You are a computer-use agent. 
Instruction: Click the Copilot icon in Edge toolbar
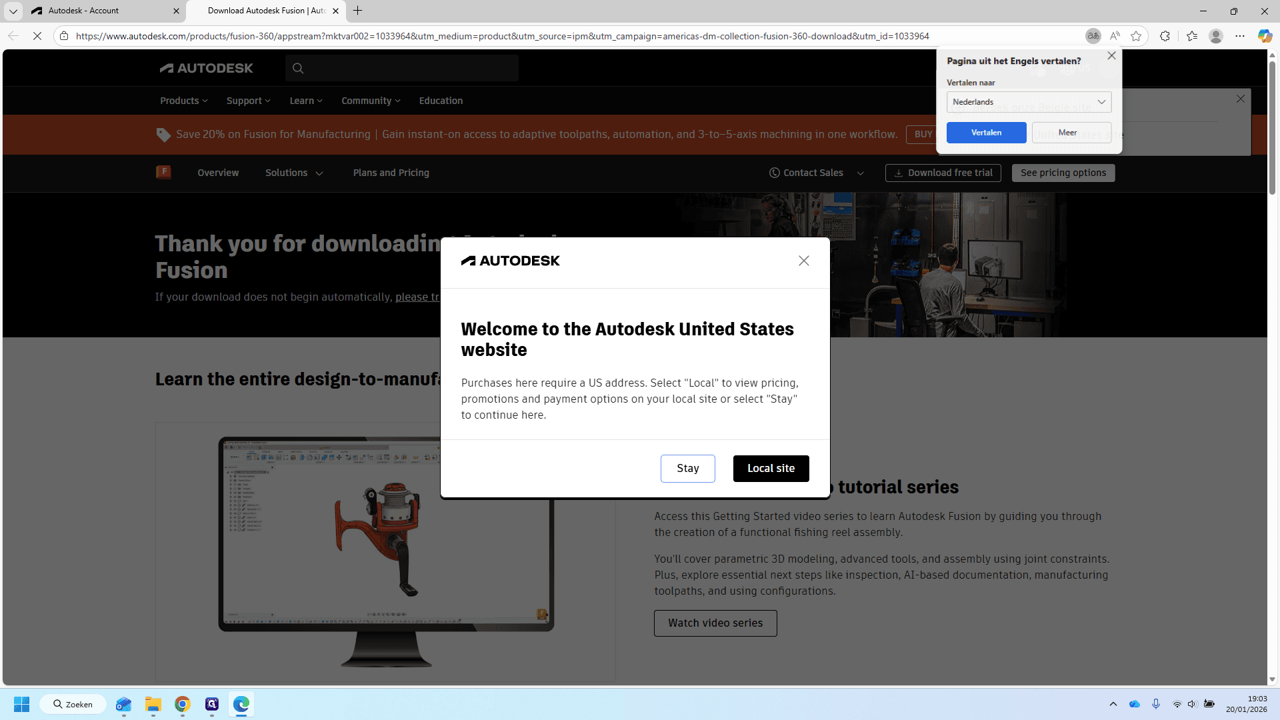click(x=1265, y=36)
